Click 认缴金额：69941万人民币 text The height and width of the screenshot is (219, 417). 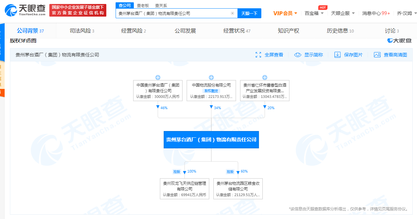(x=184, y=195)
